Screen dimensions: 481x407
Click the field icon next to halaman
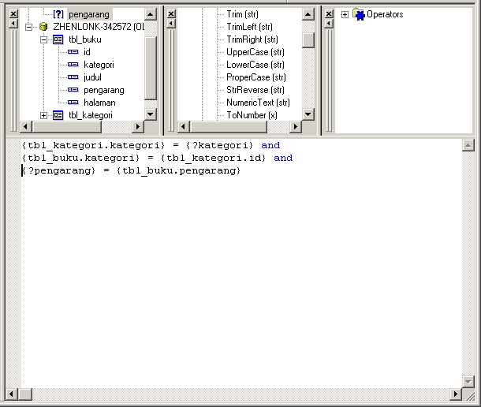point(73,103)
